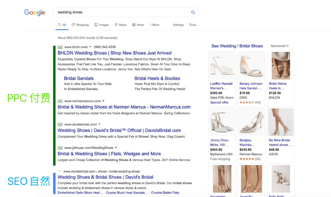Viewport: 331px width, 197px height.
Task: Click the $138.00 price
Action: (x=275, y=93)
